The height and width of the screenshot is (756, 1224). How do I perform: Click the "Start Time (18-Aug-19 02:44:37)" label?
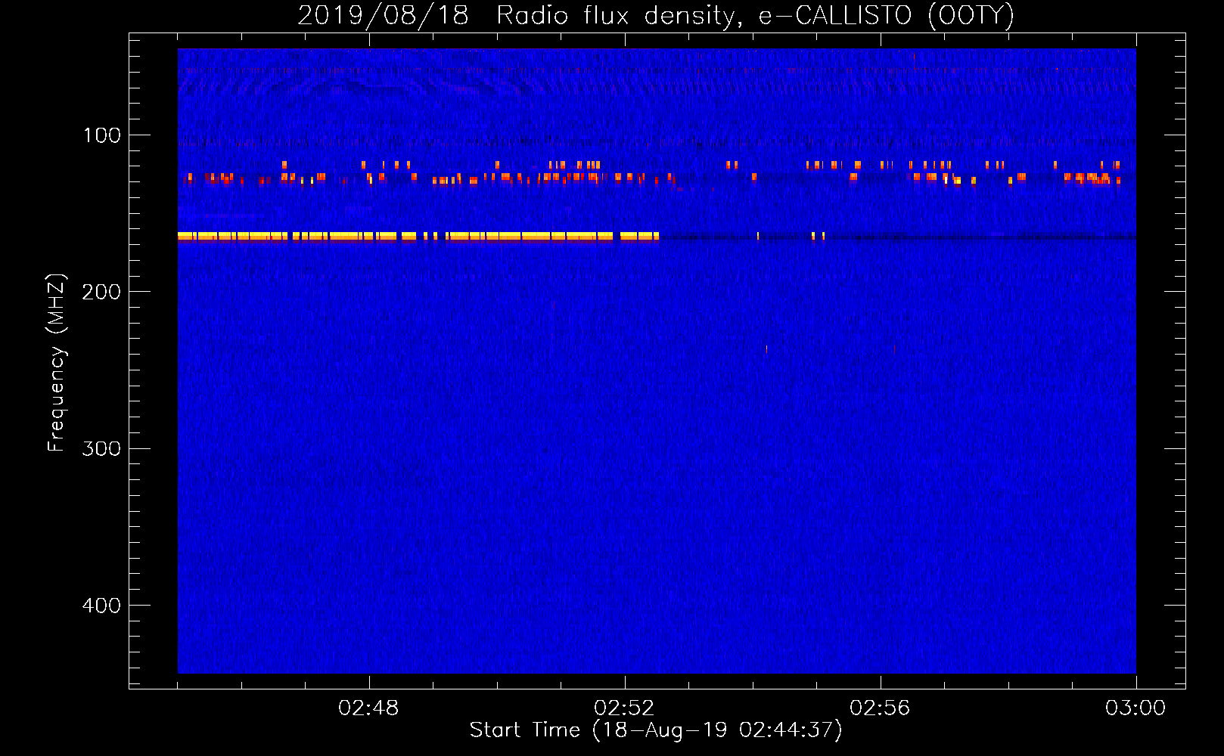656,730
